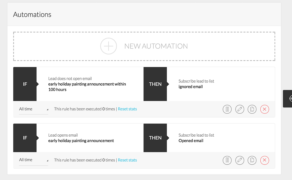Open 'All time' dropdown for second rule
Screen dimensions: 292x180
(34, 160)
